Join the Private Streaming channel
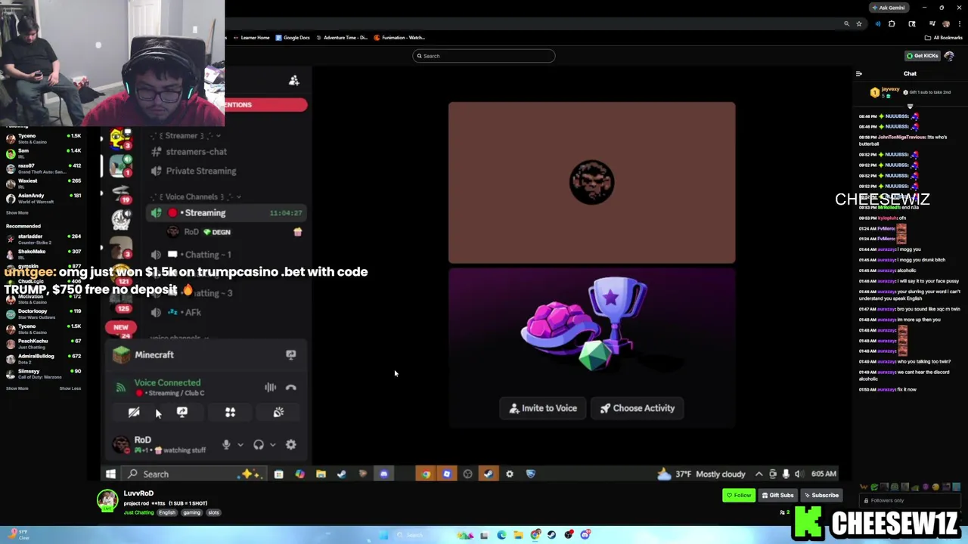The image size is (968, 544). pos(194,171)
